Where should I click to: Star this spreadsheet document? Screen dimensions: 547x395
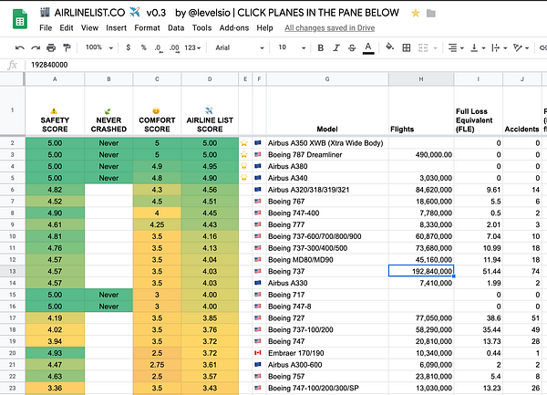[416, 13]
